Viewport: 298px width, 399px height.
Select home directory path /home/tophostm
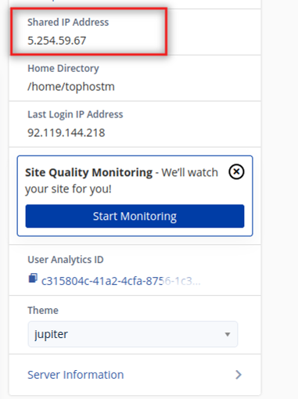coord(71,87)
